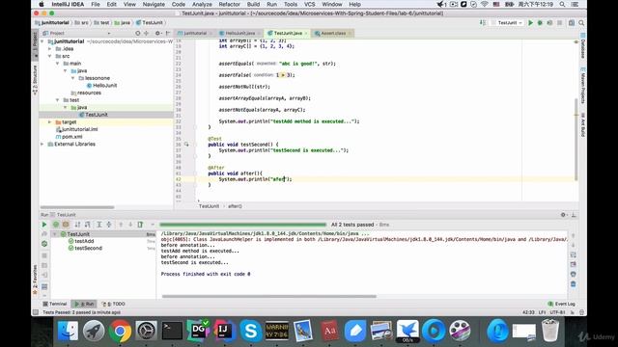Screen dimensions: 618x347
Task: Open the Refactor menu
Action: pyautogui.click(x=230, y=4)
